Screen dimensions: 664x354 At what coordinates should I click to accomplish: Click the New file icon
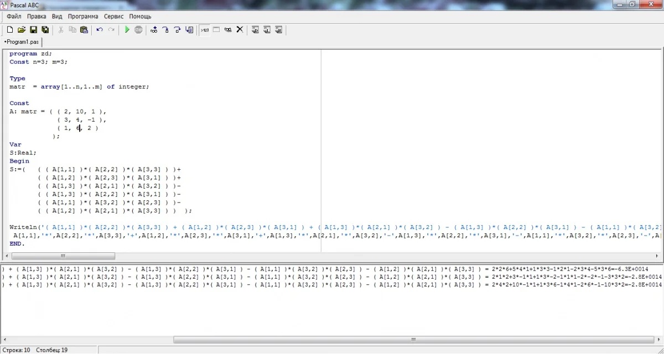(9, 30)
